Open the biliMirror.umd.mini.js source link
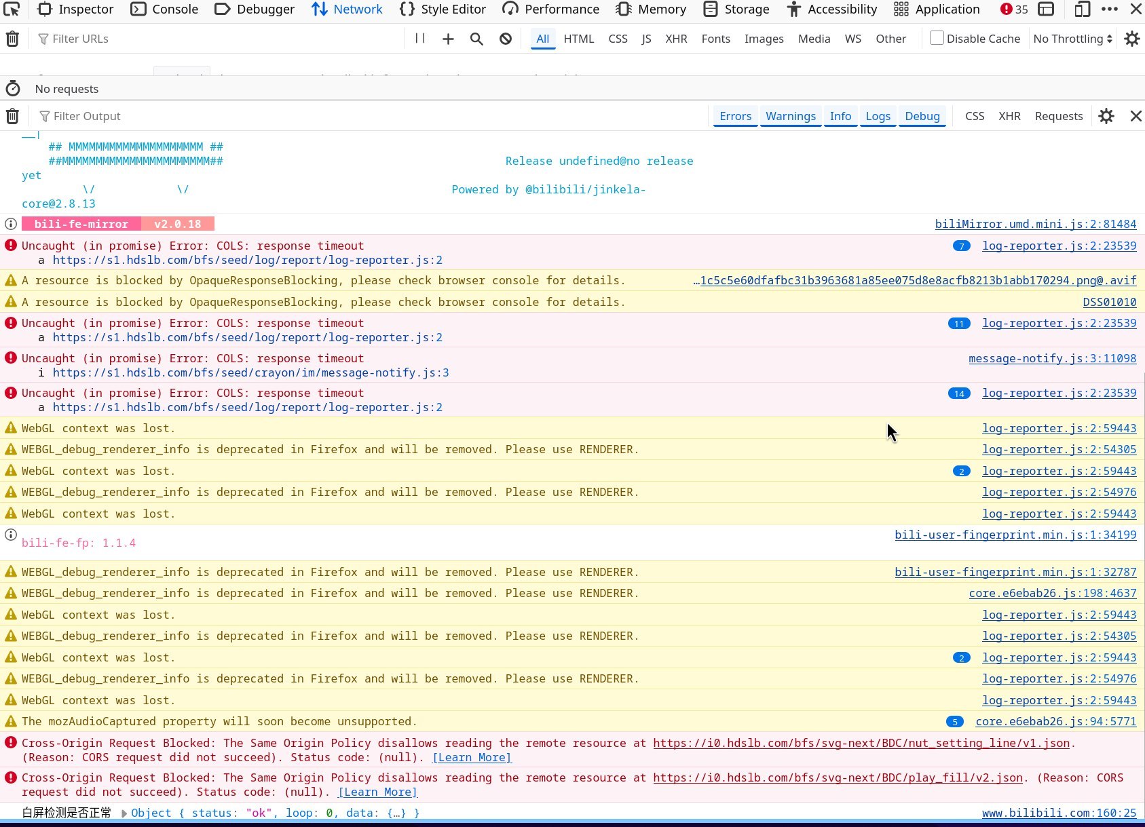Image resolution: width=1145 pixels, height=827 pixels. pyautogui.click(x=1035, y=224)
